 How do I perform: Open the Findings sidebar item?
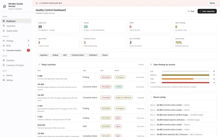pos(16,41)
